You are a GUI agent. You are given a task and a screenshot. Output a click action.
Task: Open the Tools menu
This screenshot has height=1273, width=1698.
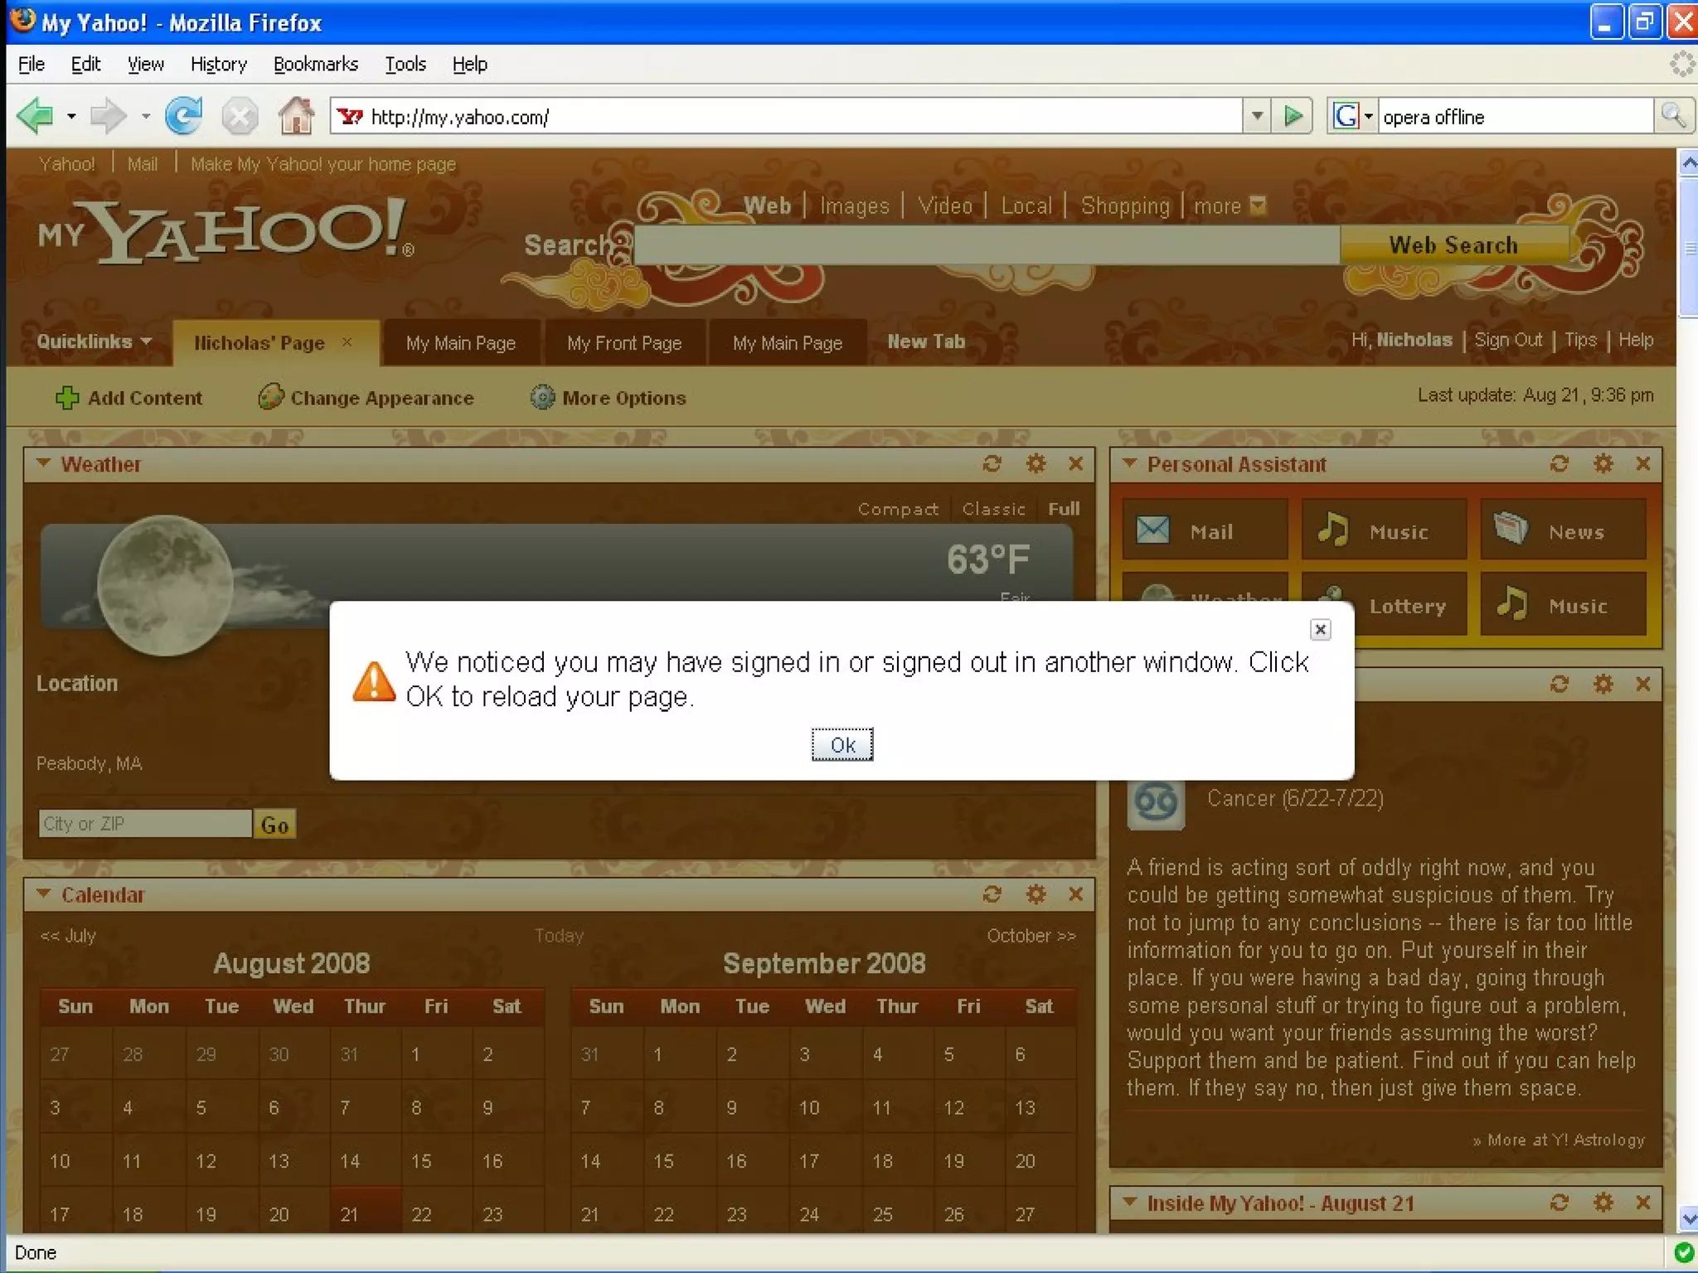(405, 64)
